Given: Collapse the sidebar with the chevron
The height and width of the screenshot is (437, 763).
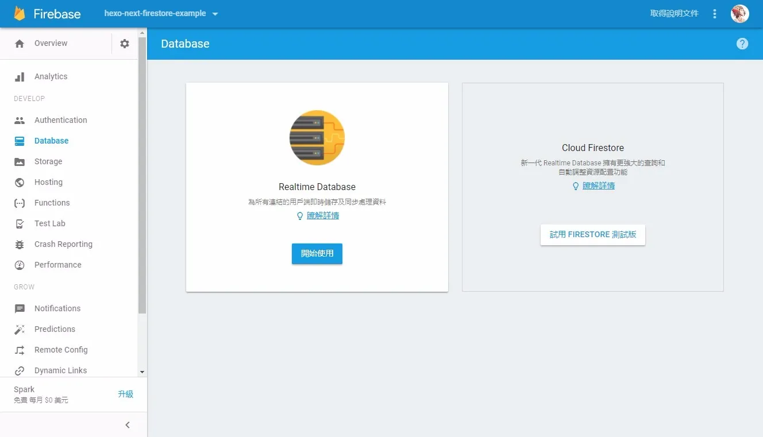Looking at the screenshot, I should pos(128,425).
